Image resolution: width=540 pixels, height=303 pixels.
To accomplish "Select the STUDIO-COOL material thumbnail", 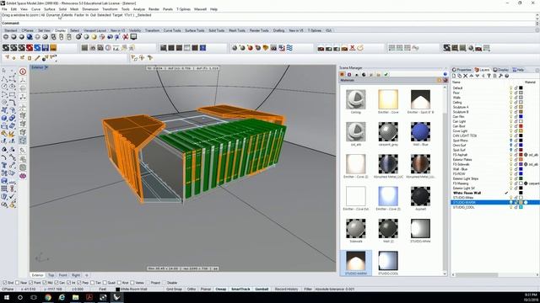I will tap(388, 261).
